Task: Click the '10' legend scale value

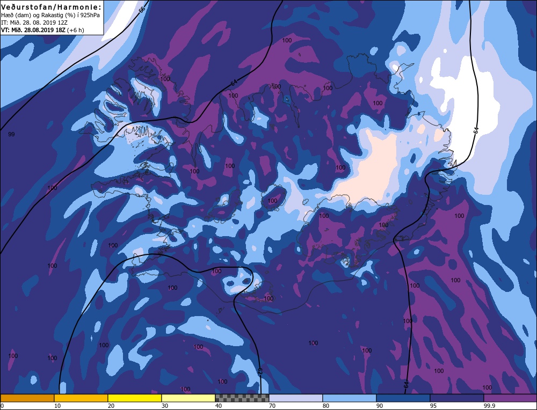Action: click(x=57, y=406)
